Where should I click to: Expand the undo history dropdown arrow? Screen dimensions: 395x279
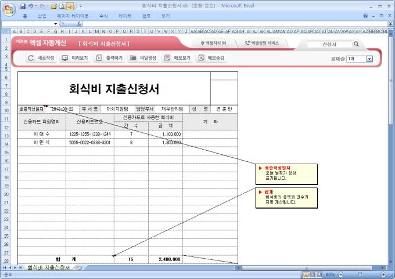click(x=36, y=6)
